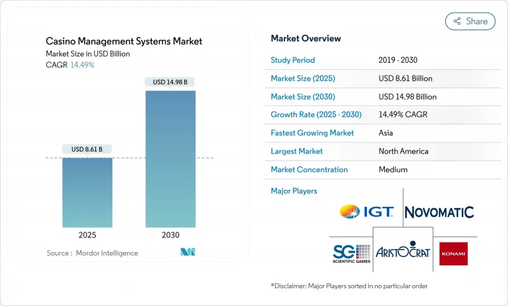The height and width of the screenshot is (306, 508).
Task: Select the Study Period row
Action: 373,60
